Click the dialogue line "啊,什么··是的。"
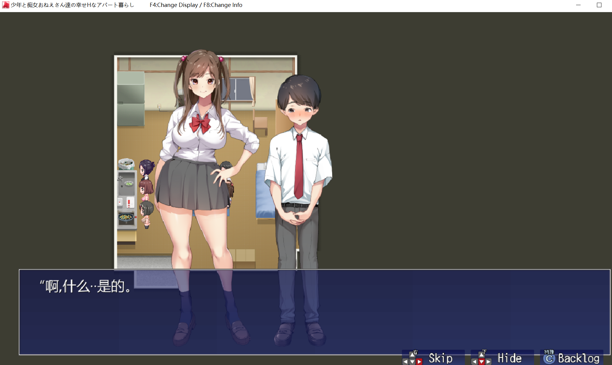Viewport: 612px width, 365px height. 86,286
